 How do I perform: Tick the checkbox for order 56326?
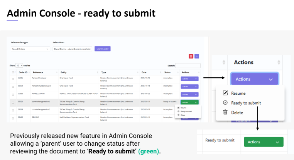tap(13, 79)
